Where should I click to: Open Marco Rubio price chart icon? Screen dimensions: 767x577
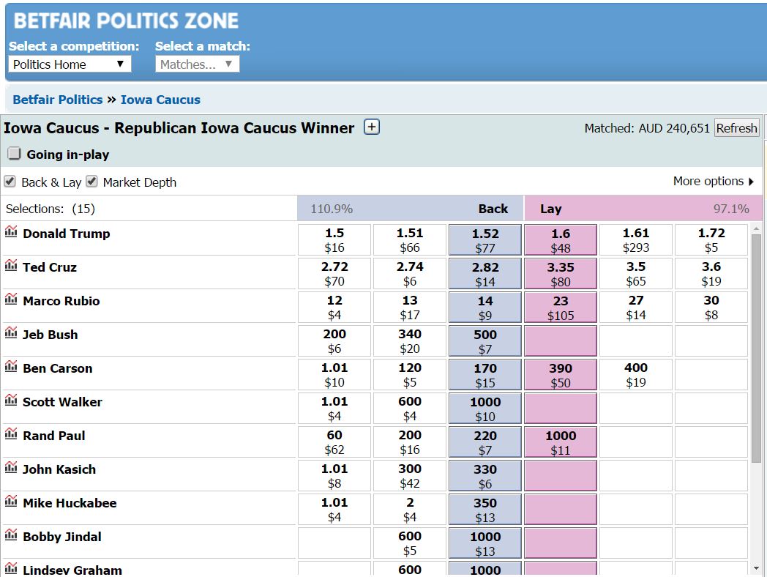pos(11,299)
